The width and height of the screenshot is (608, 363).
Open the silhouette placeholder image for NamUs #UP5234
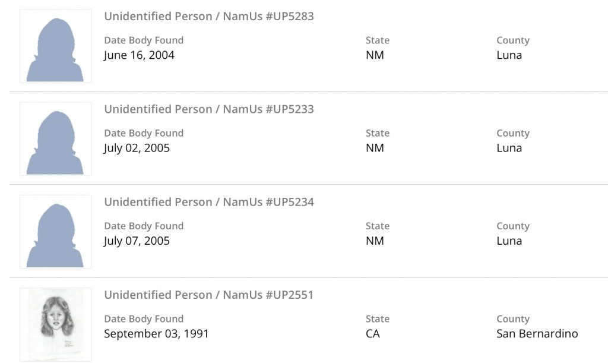tap(55, 231)
